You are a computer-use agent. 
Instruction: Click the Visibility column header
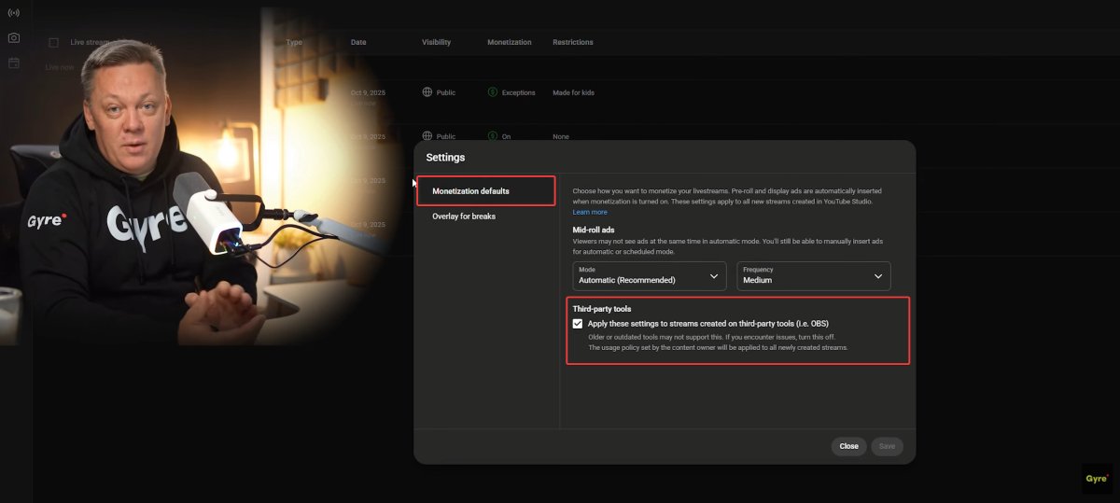pyautogui.click(x=436, y=42)
